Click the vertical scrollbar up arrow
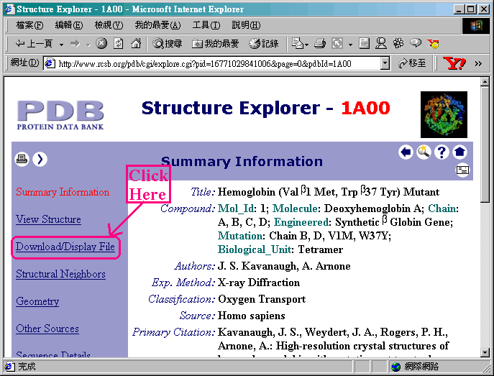The image size is (494, 376). point(485,81)
